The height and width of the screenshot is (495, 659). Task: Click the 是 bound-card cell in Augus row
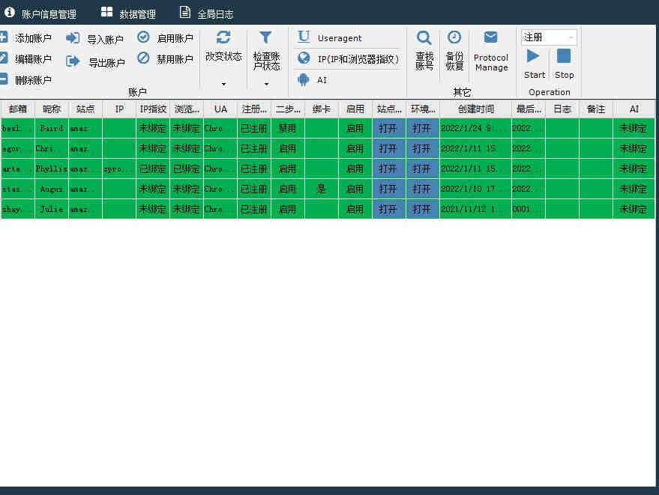click(322, 189)
